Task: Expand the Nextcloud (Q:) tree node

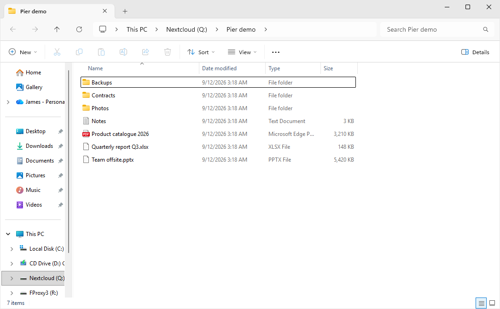Action: [12, 279]
